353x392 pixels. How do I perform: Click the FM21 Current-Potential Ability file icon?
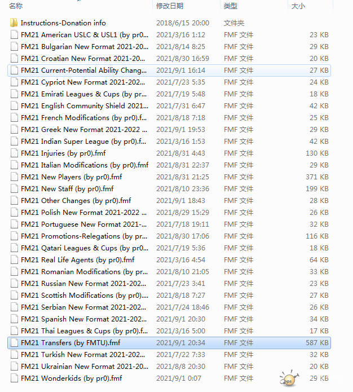(14, 71)
